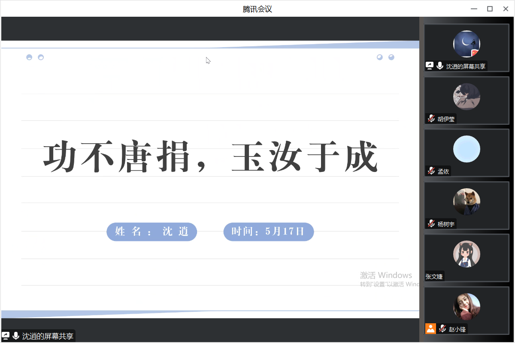Select 胡伊莹's avatar thumbnail

pyautogui.click(x=467, y=96)
